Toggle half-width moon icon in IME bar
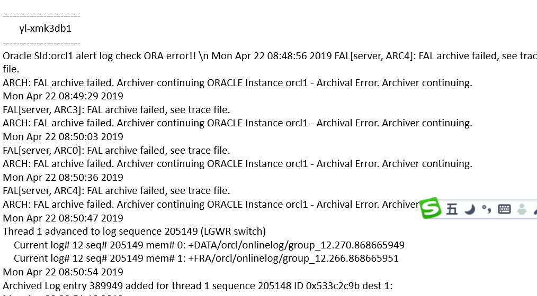Viewport: 537px width, 296px height. click(x=470, y=210)
